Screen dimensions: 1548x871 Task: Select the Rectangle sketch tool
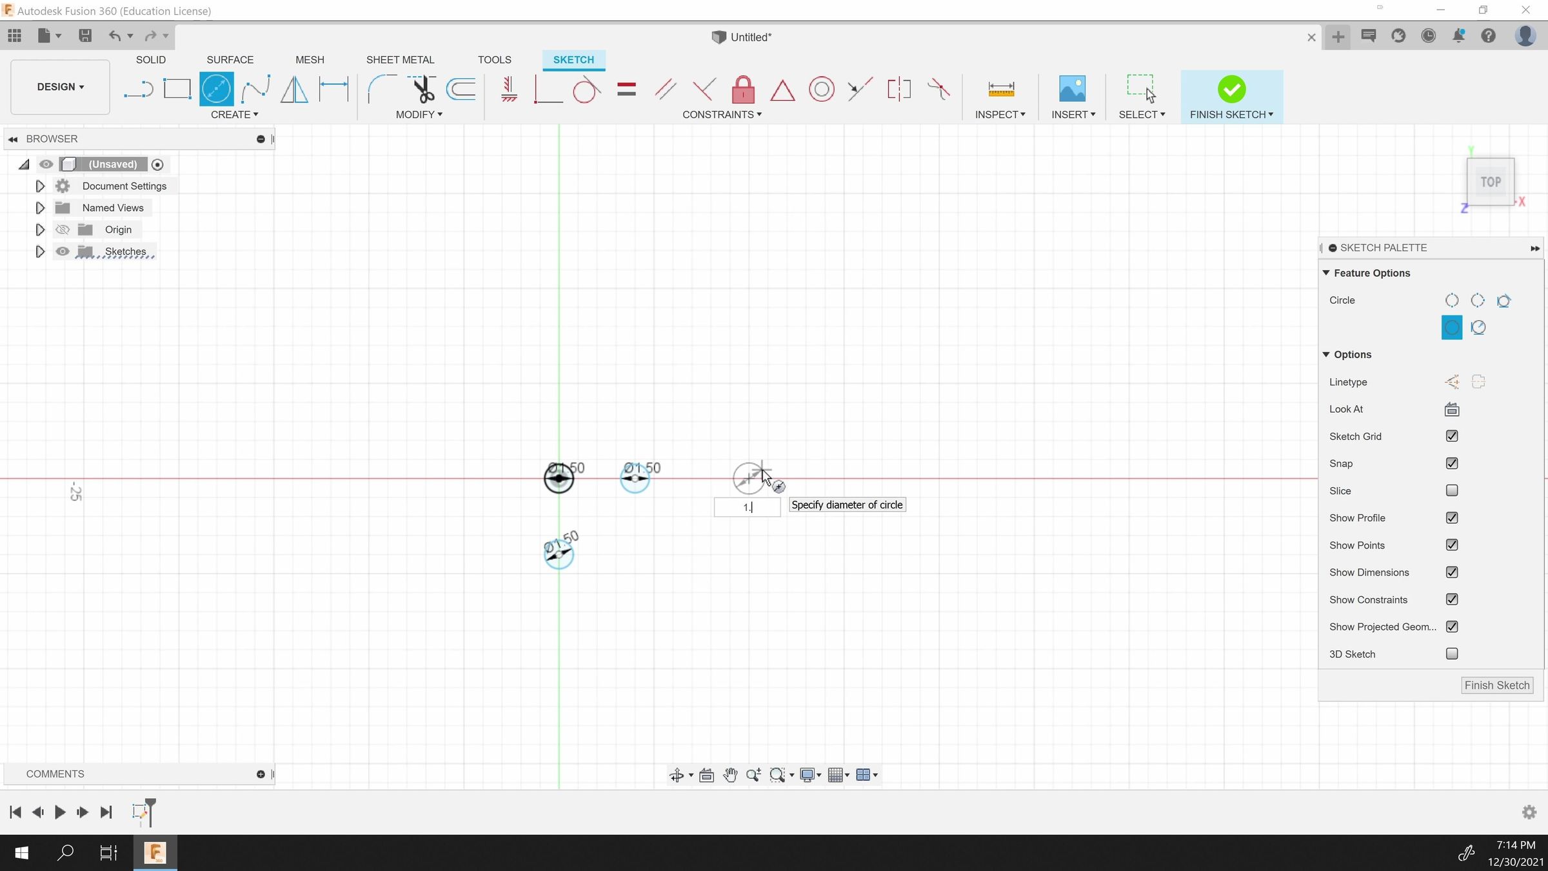[x=177, y=89]
